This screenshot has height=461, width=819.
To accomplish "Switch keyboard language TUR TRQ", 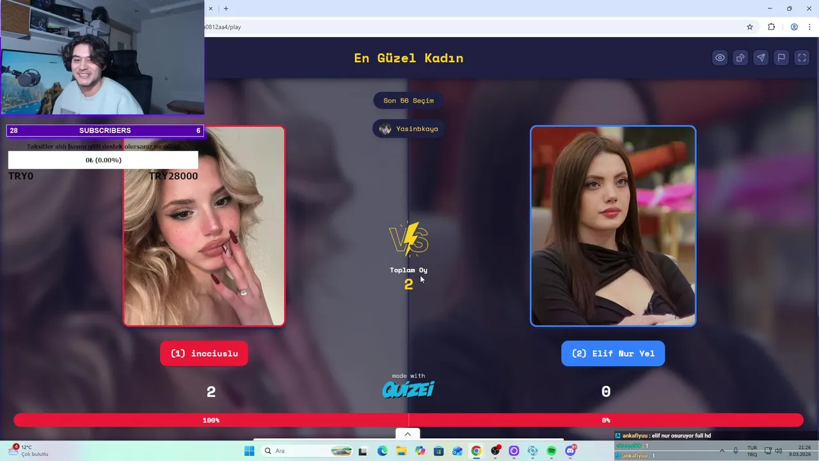I will tap(752, 451).
